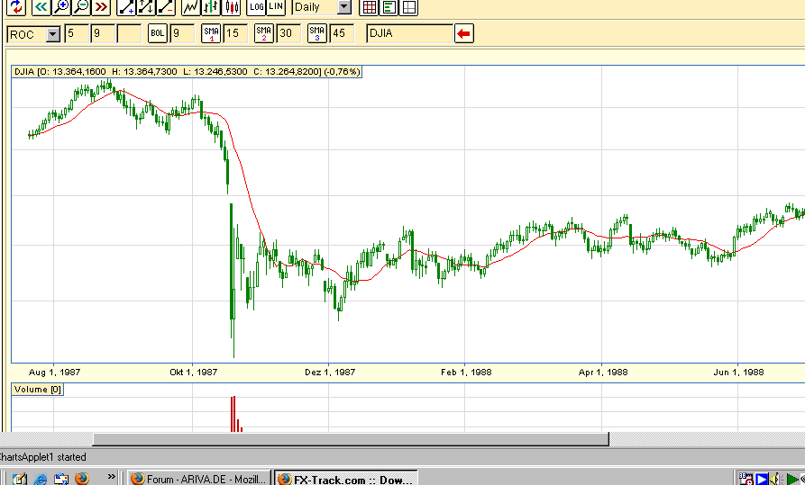Click the green play tray icon
The image size is (805, 485).
tap(792, 480)
